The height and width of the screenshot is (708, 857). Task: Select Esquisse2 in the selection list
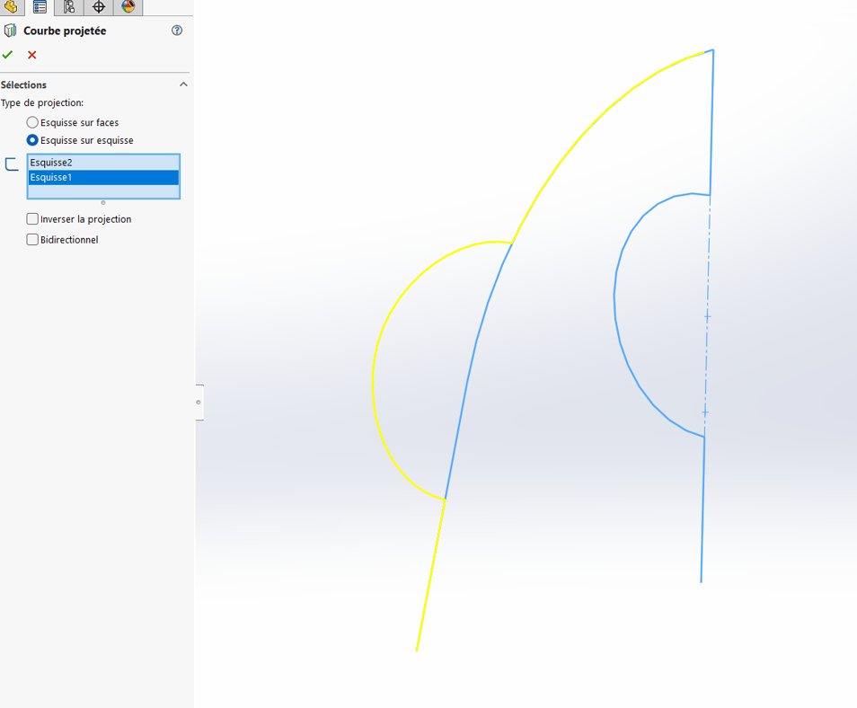coord(103,163)
